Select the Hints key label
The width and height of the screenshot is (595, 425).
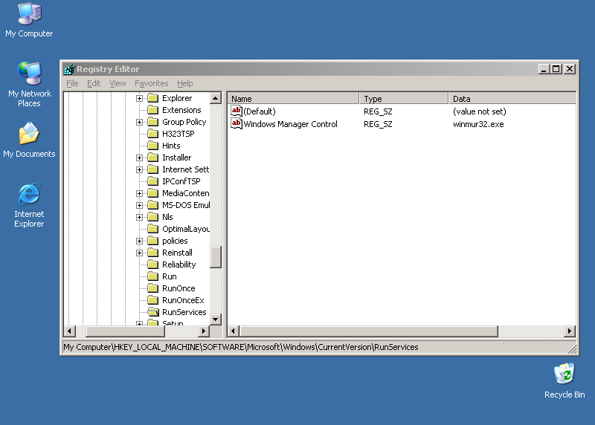171,146
